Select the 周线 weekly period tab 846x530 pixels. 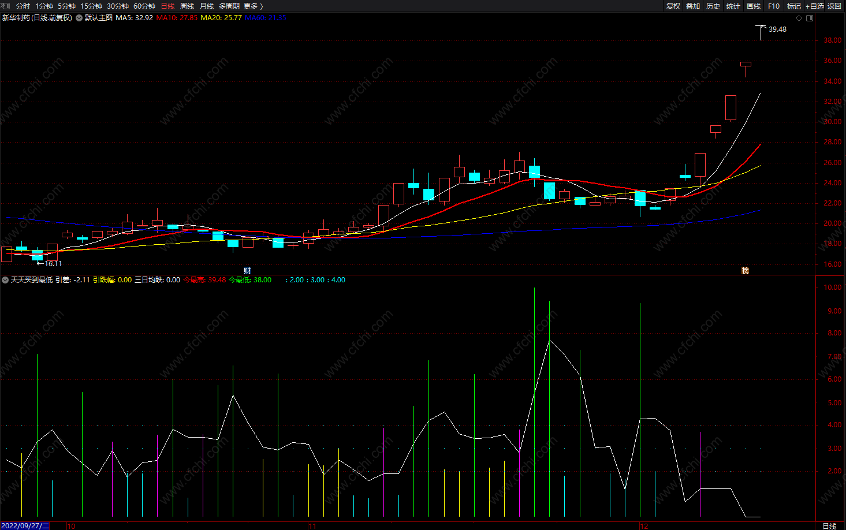[x=187, y=6]
